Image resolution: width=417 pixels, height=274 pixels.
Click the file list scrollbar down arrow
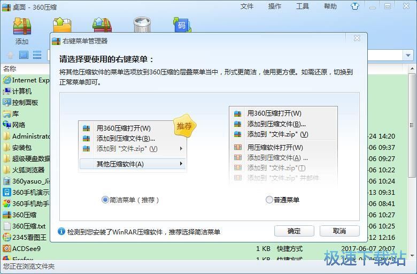tap(412, 256)
